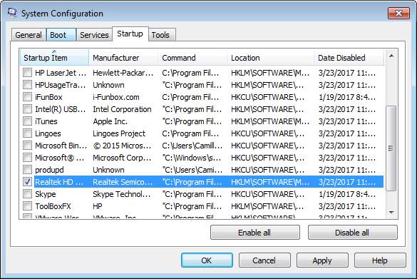The image size is (417, 279).
Task: Tick the iFunBox startup checkbox
Action: click(27, 97)
